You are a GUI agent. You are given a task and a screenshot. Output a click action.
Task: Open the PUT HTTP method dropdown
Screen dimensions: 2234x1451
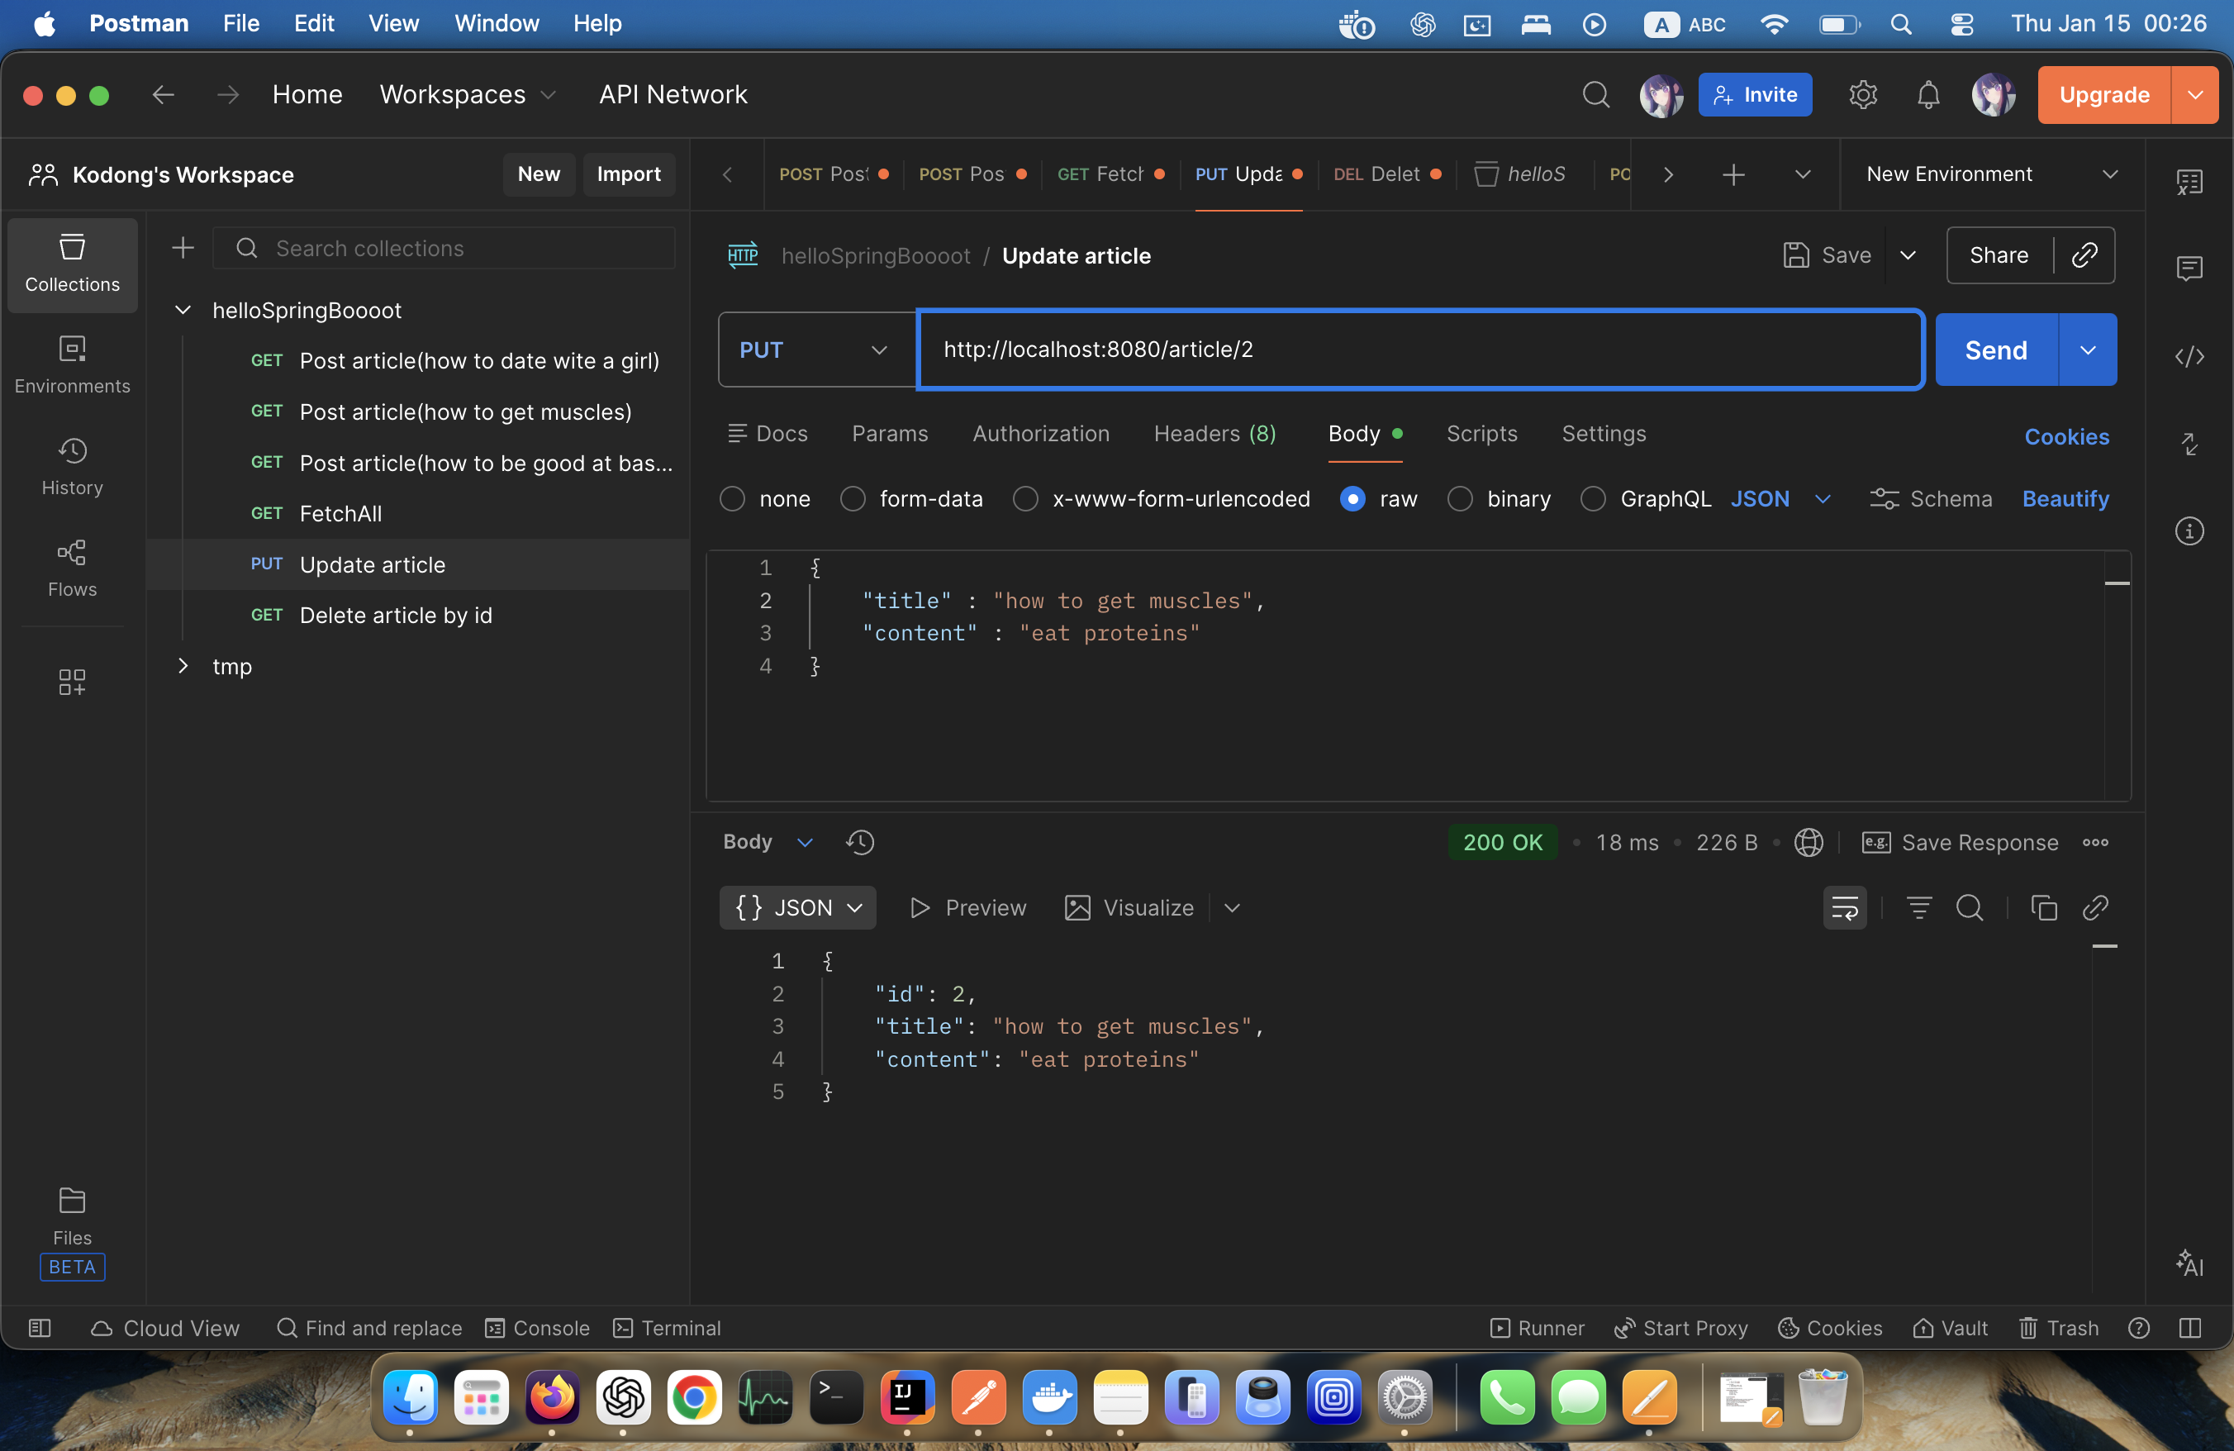(x=814, y=350)
